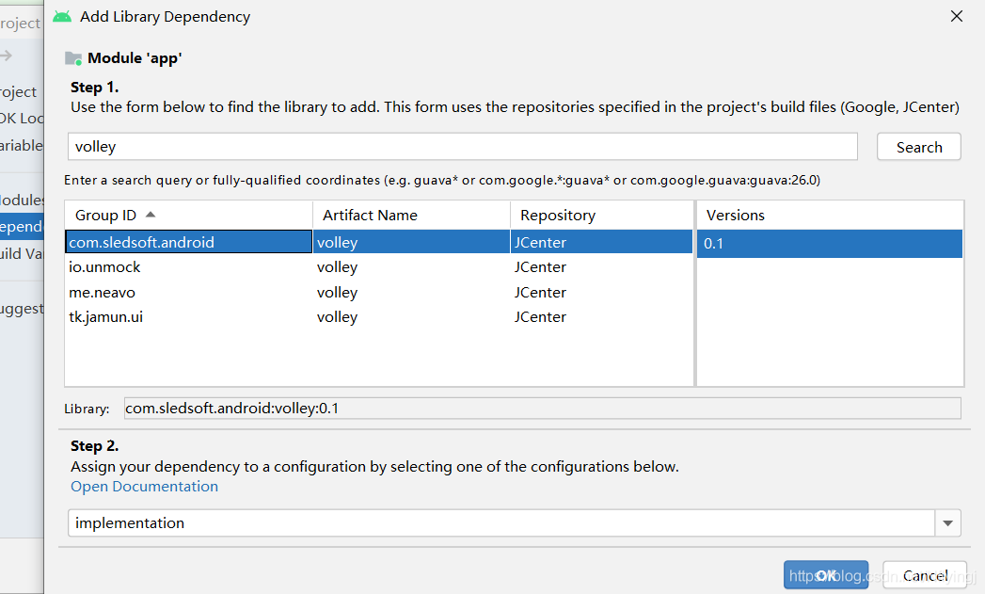Click the Group ID sort arrow
The image size is (985, 594).
point(151,215)
